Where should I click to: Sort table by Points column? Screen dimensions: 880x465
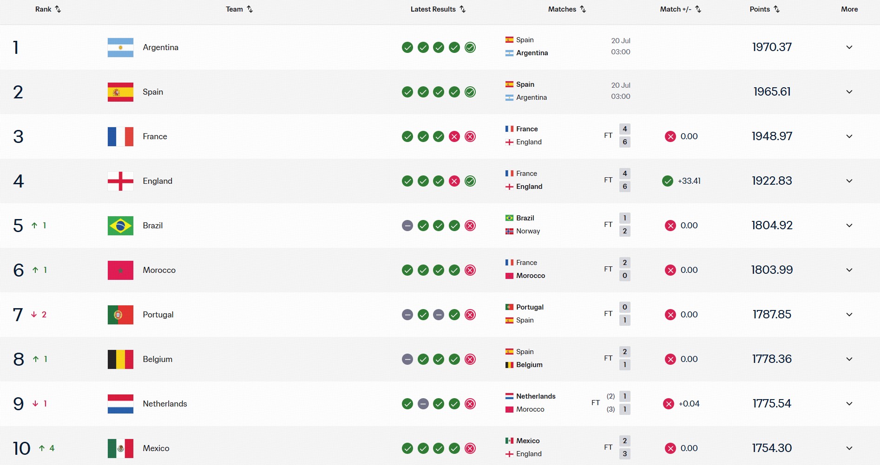pos(765,9)
